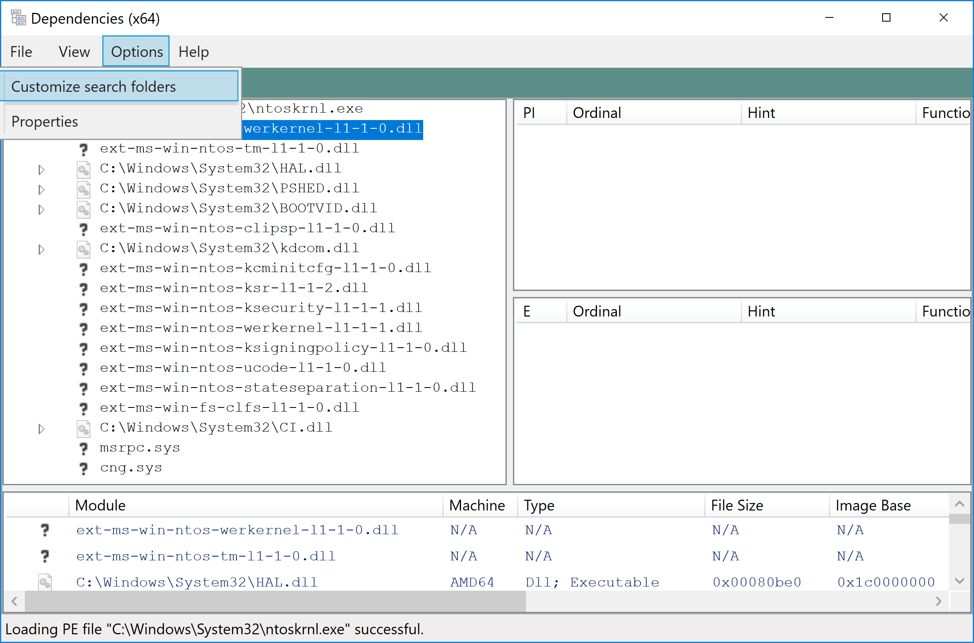Viewport: 974px width, 643px height.
Task: Click HAL.dll path in module list
Action: click(x=197, y=582)
